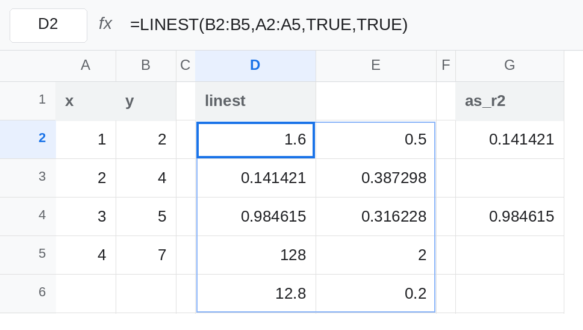Click cell A3 with value 2

point(86,178)
